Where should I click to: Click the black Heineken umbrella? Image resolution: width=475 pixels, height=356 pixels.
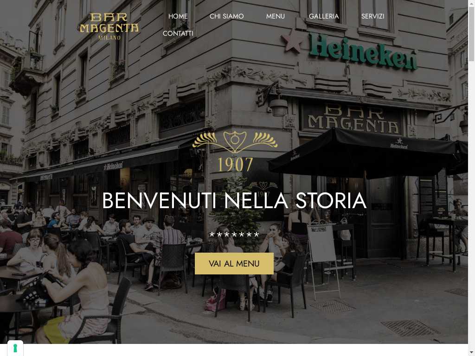coord(367,153)
